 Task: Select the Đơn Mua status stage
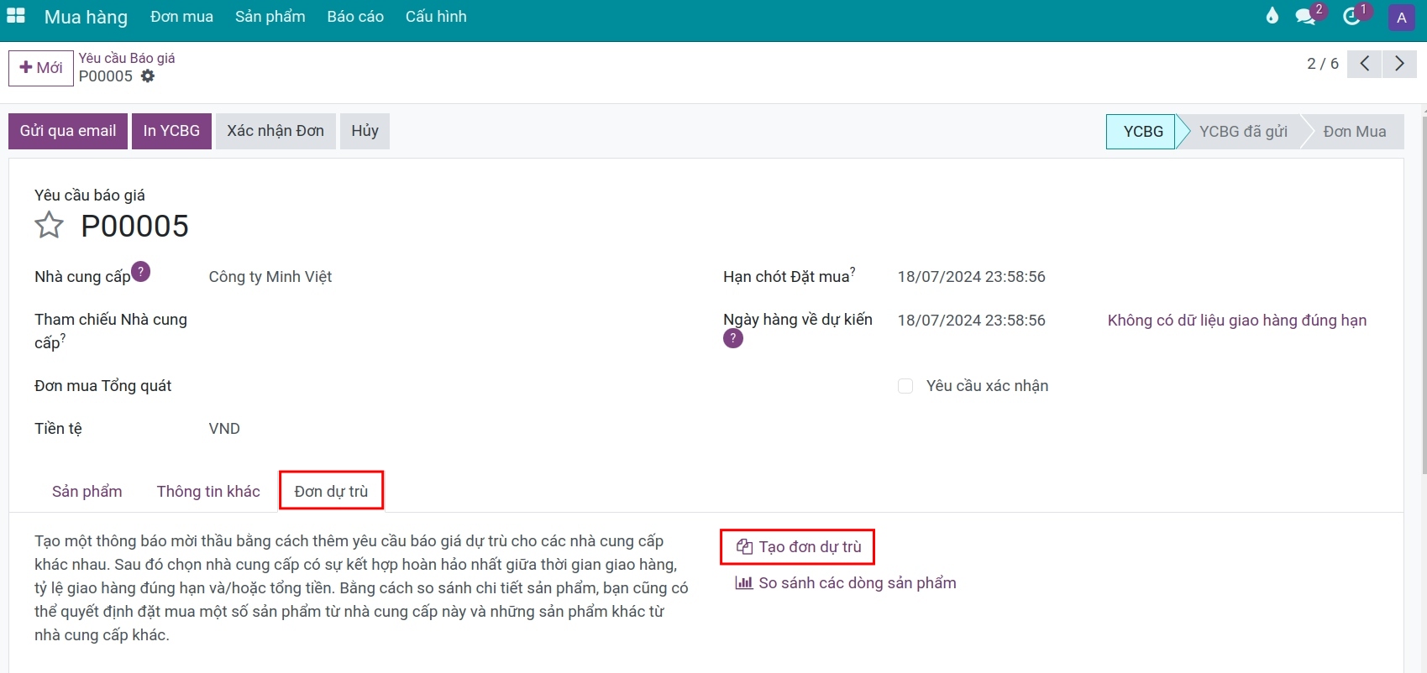1354,132
